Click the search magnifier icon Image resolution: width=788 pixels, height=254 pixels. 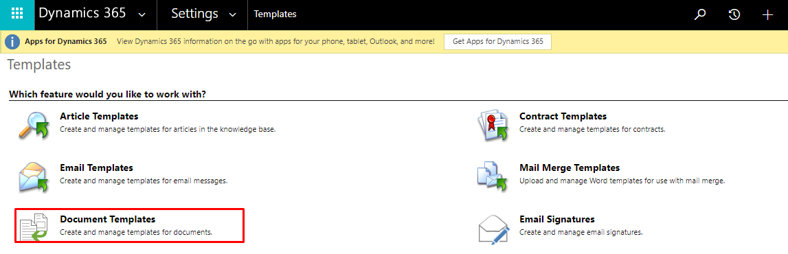[x=700, y=14]
